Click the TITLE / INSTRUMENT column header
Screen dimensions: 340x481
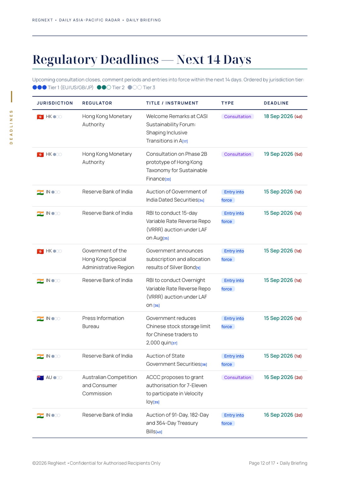[x=172, y=103]
